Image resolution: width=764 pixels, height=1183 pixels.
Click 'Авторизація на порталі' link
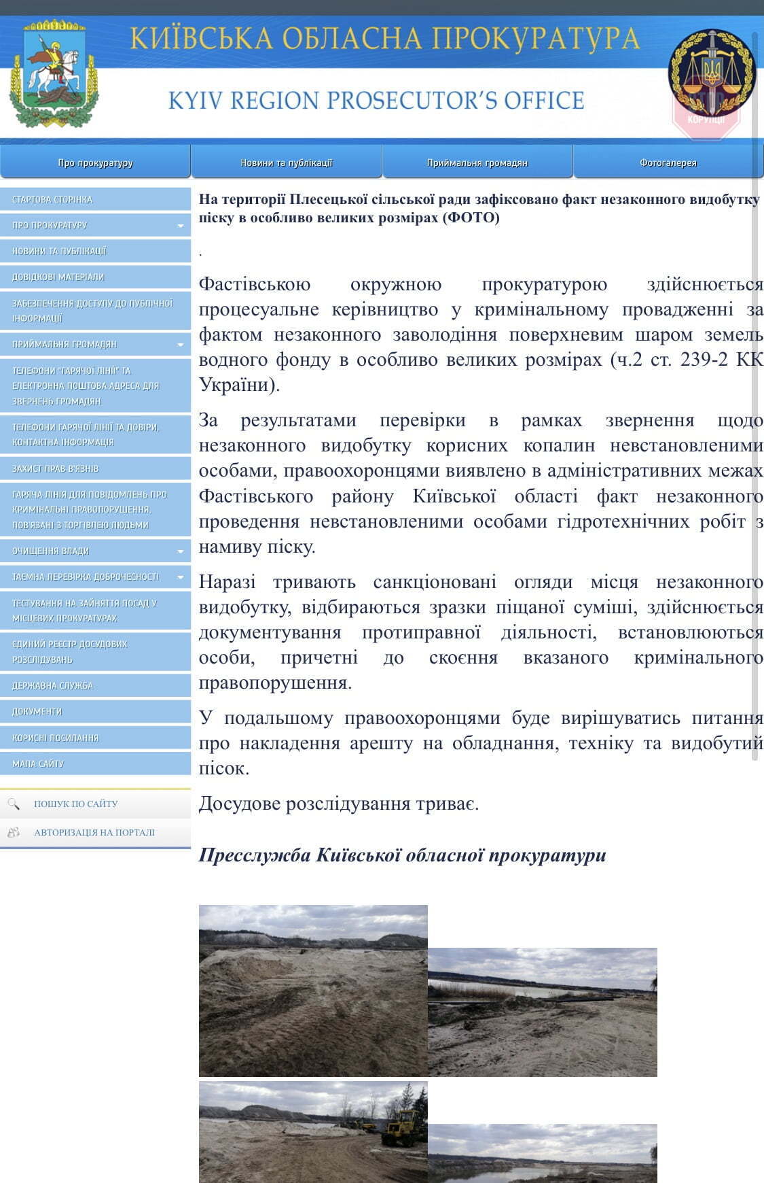94,832
